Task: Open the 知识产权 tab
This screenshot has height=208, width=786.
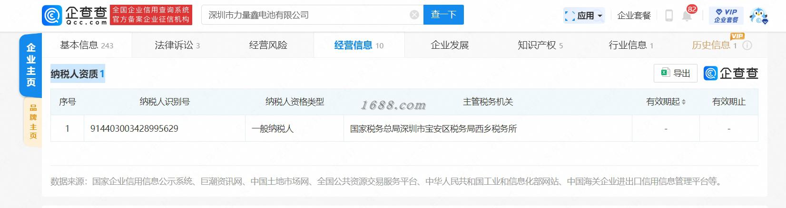Action: pyautogui.click(x=540, y=45)
